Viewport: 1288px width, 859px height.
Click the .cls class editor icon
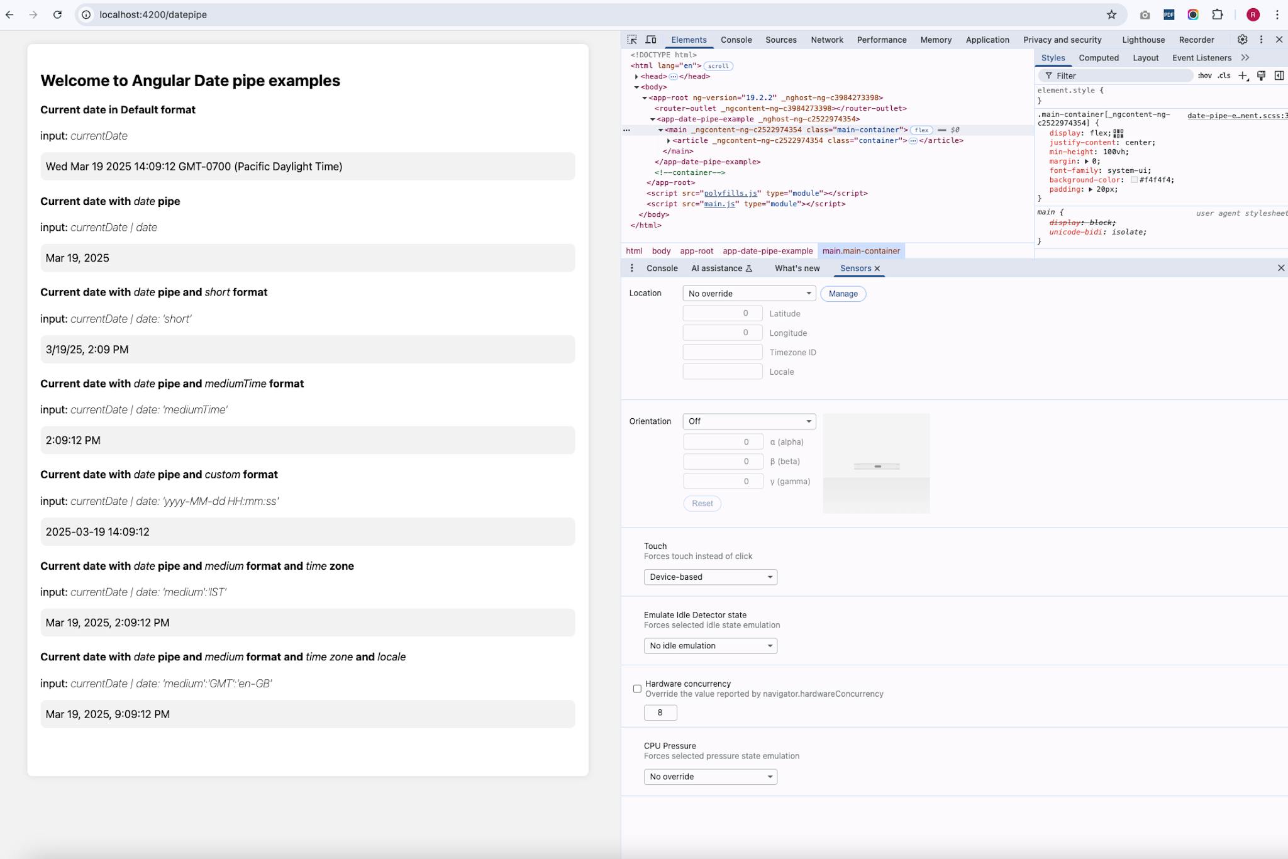[1224, 75]
